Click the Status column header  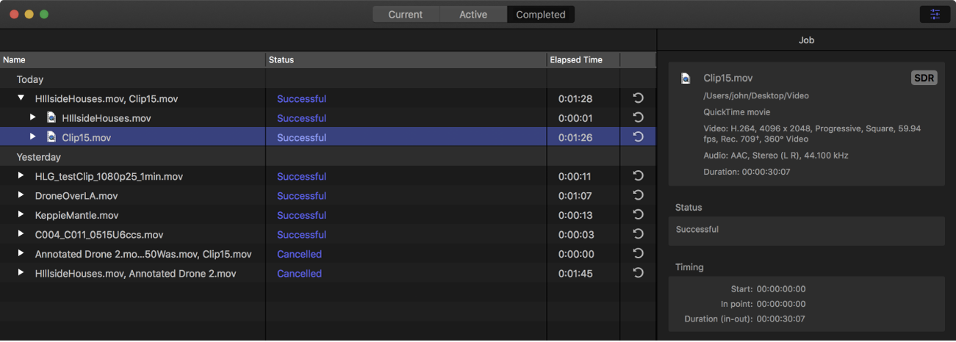pyautogui.click(x=281, y=60)
